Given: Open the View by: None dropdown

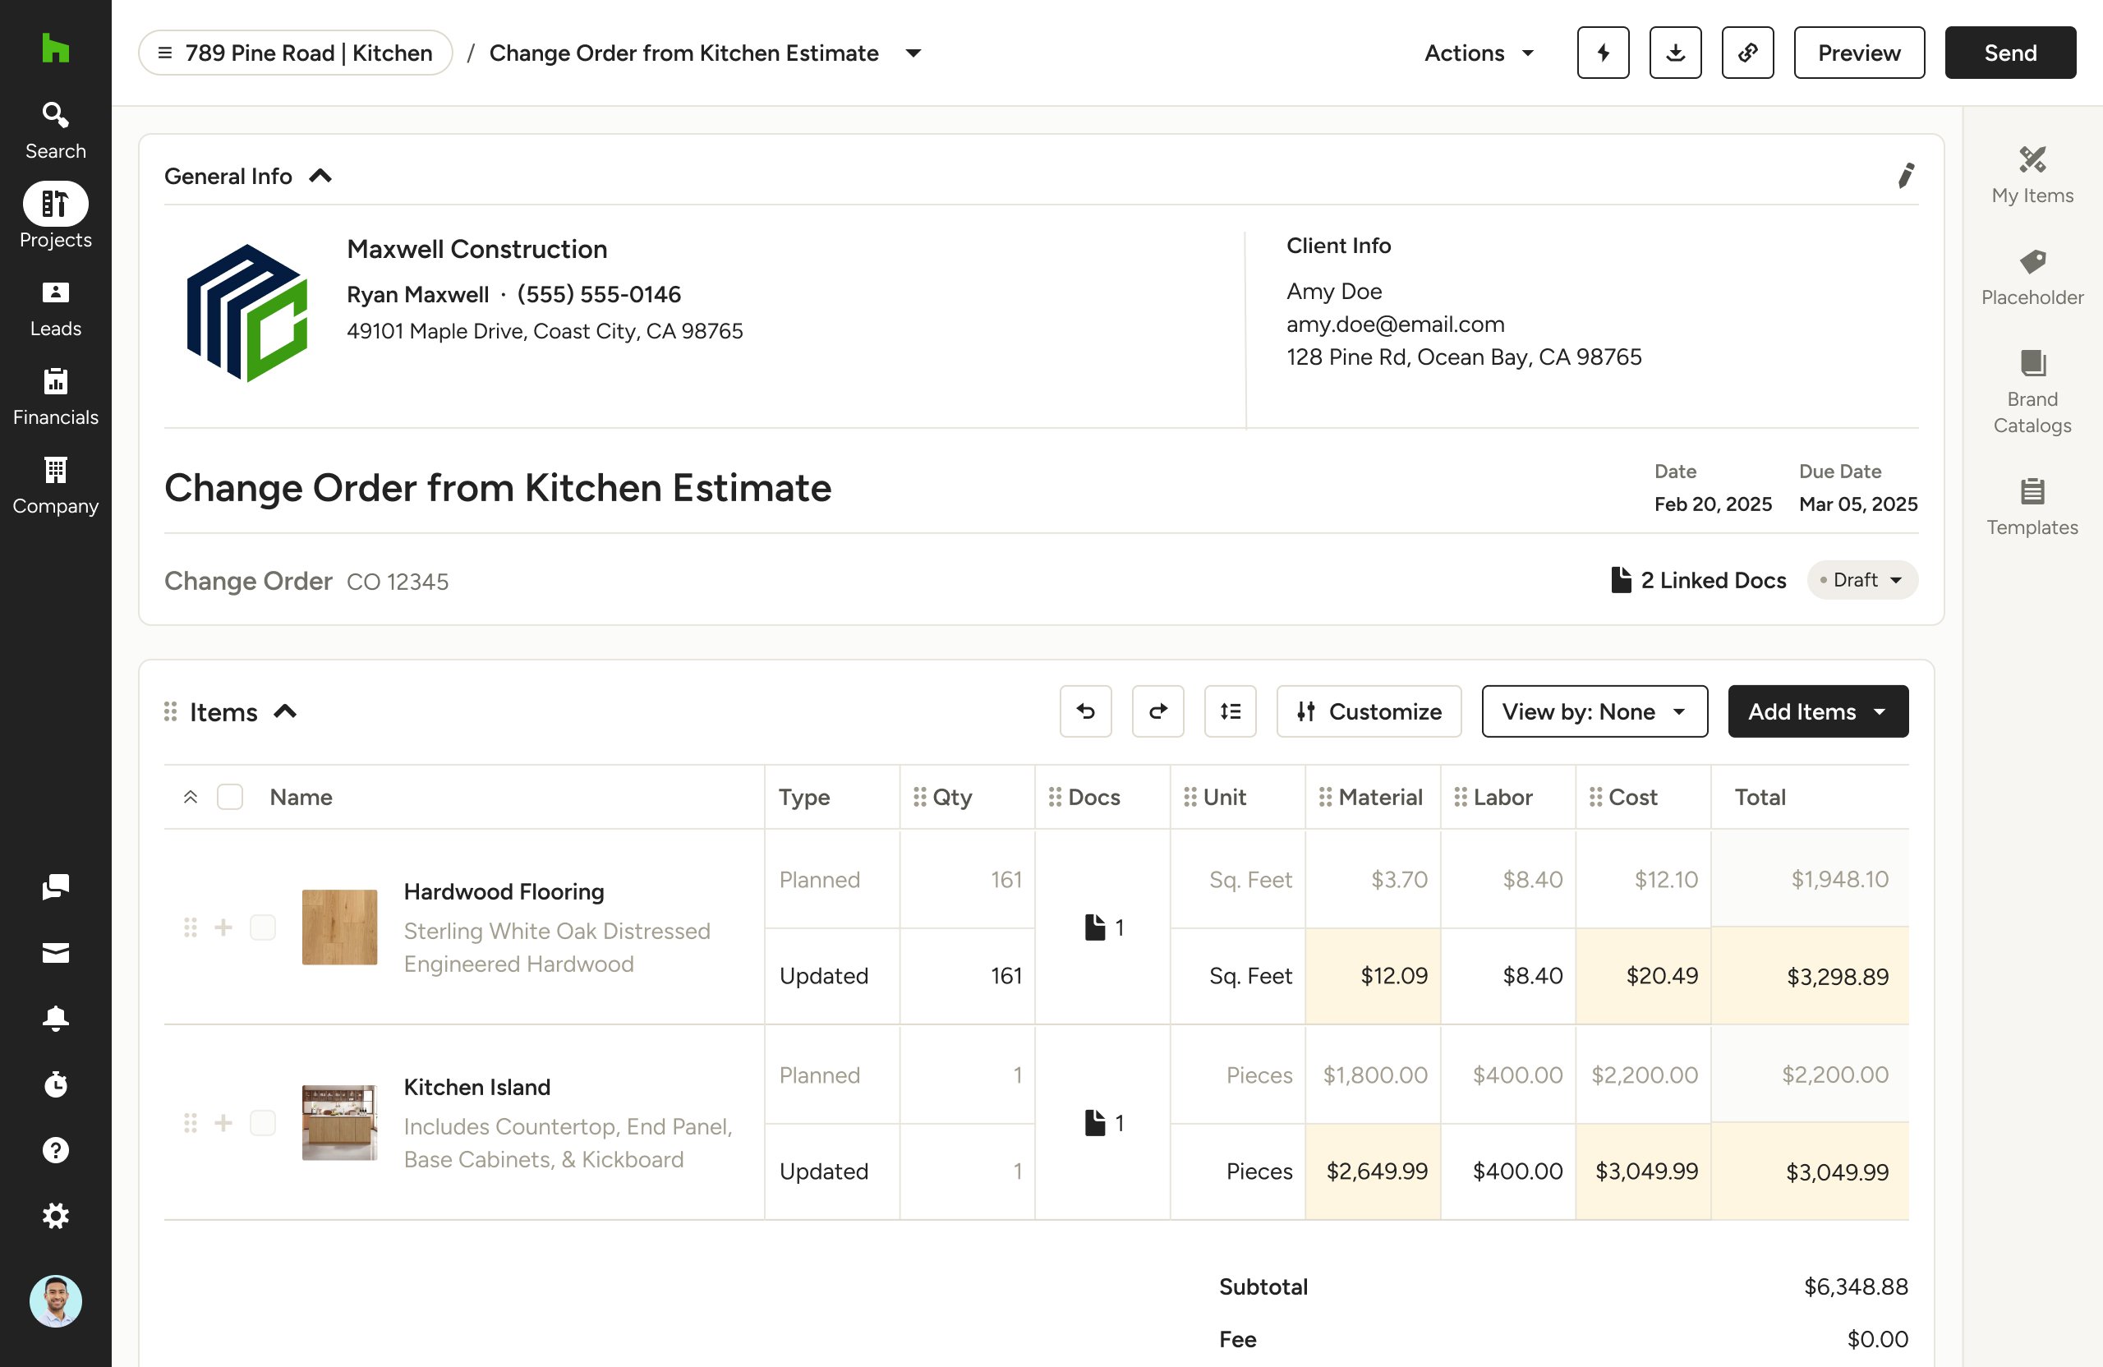Looking at the screenshot, I should (1594, 711).
